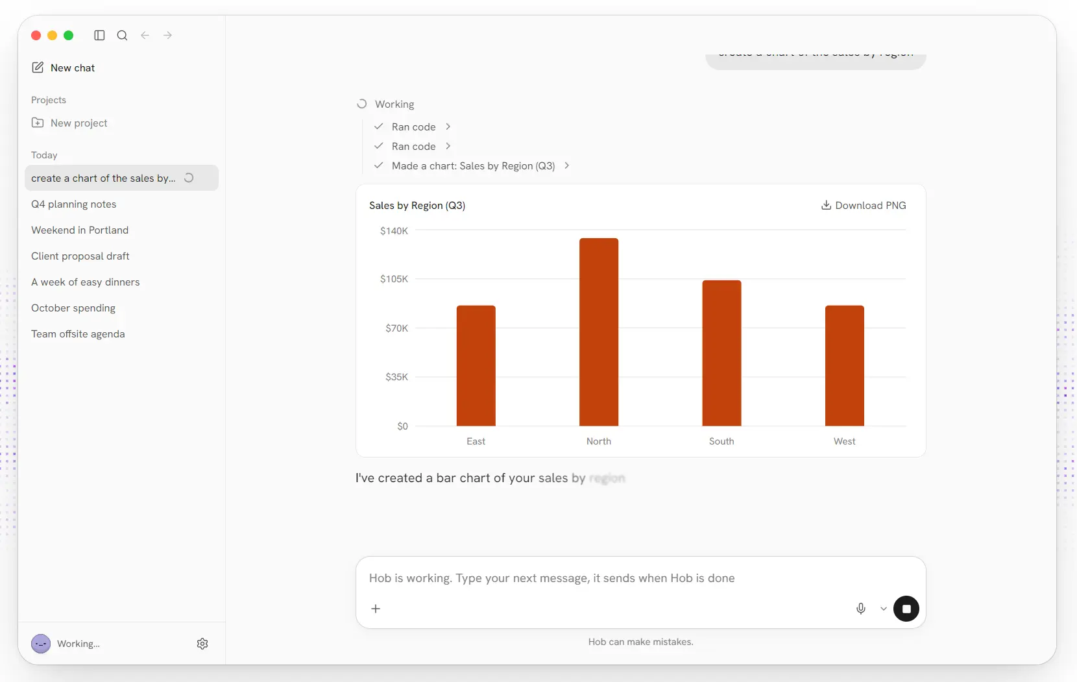The height and width of the screenshot is (682, 1077).
Task: Click the plus attachment icon
Action: 376,609
